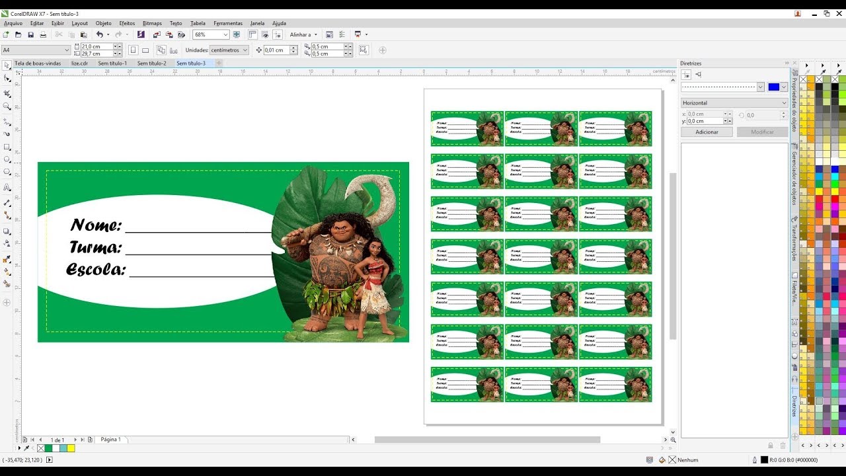Click the Adicionar button
Image resolution: width=846 pixels, height=476 pixels.
click(707, 132)
